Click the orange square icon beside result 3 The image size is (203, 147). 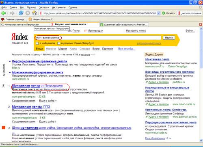point(4,128)
